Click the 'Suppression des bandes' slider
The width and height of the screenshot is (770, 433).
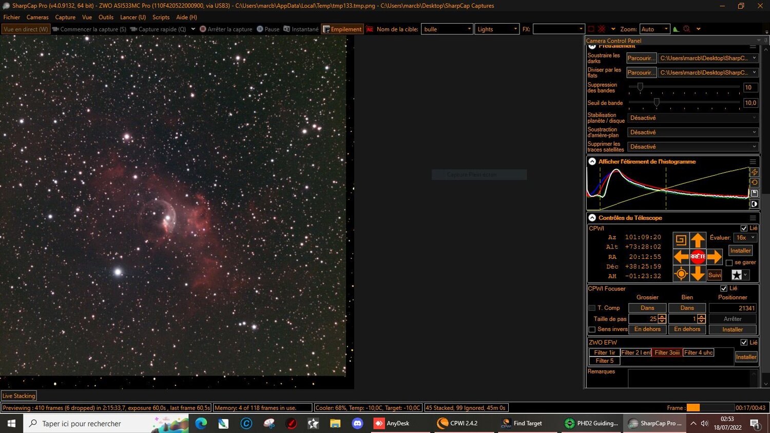(x=684, y=87)
